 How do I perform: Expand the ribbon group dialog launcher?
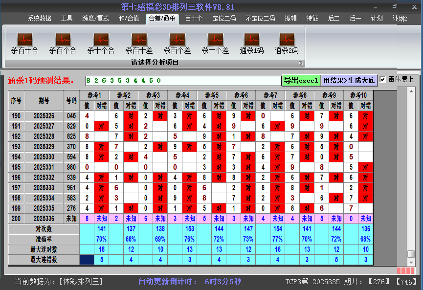pyautogui.click(x=301, y=63)
